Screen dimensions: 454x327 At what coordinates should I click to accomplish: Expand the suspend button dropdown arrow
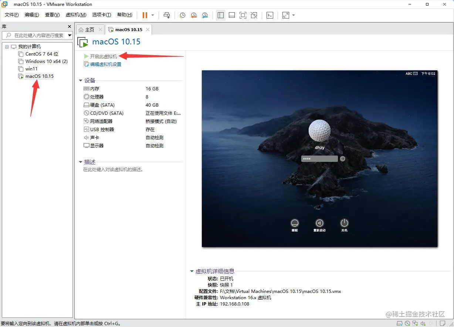pos(152,15)
